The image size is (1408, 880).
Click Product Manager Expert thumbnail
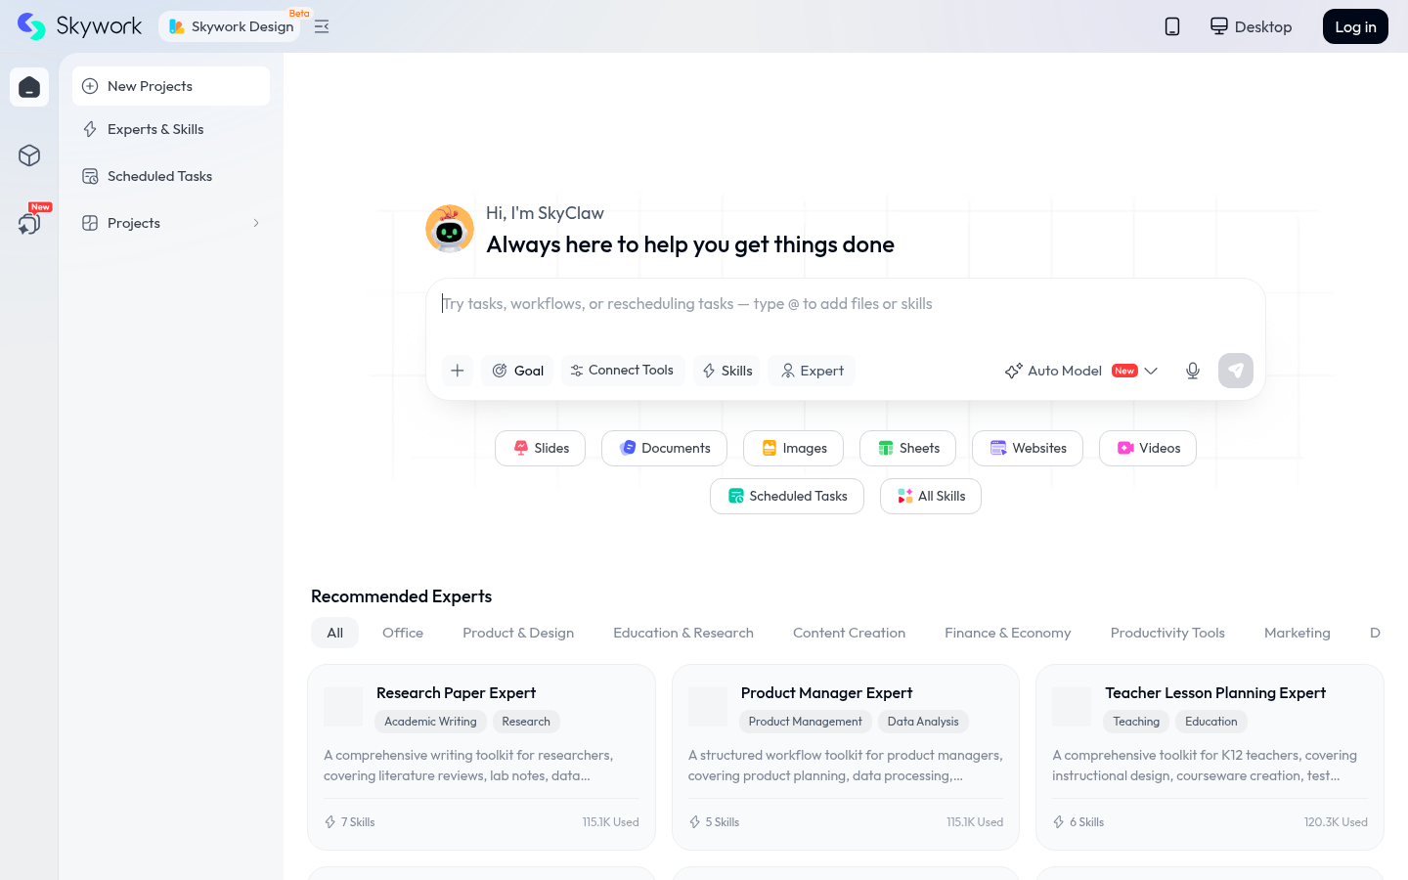708,706
